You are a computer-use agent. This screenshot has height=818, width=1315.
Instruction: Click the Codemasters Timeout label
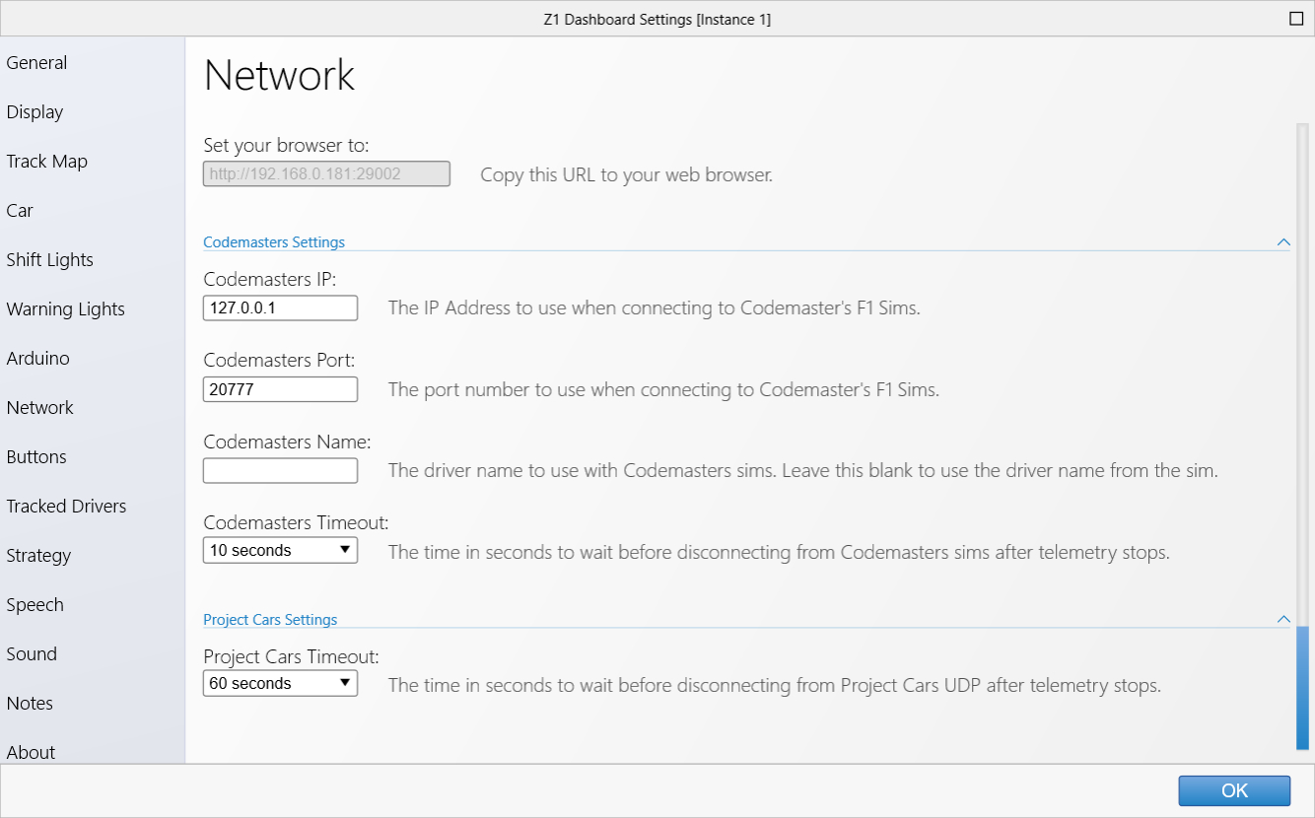pos(296,523)
